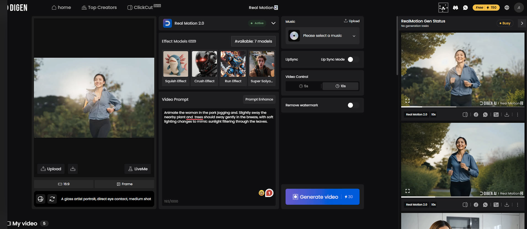The width and height of the screenshot is (527, 229).
Task: Select 5s video duration
Action: (x=304, y=86)
